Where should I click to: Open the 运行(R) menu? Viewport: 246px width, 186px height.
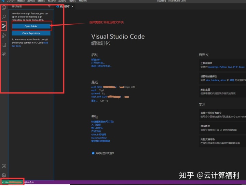coord(62,1)
